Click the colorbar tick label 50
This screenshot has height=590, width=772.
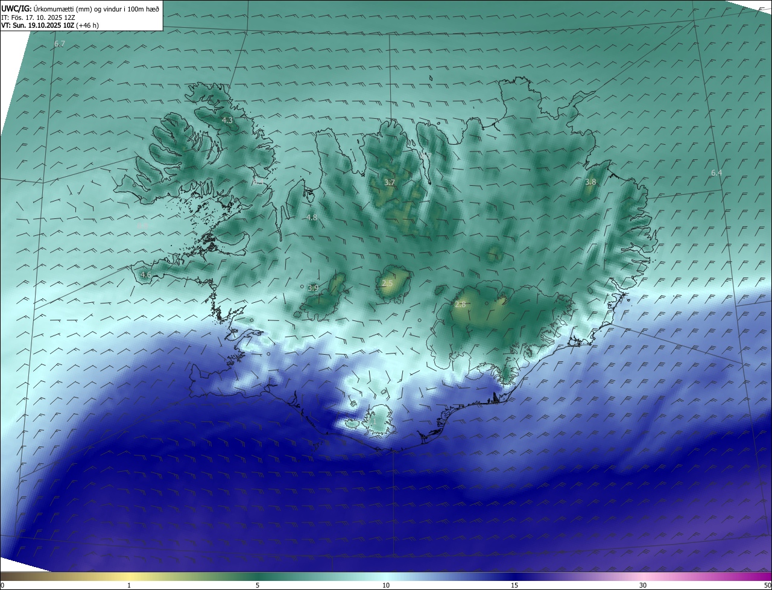767,585
